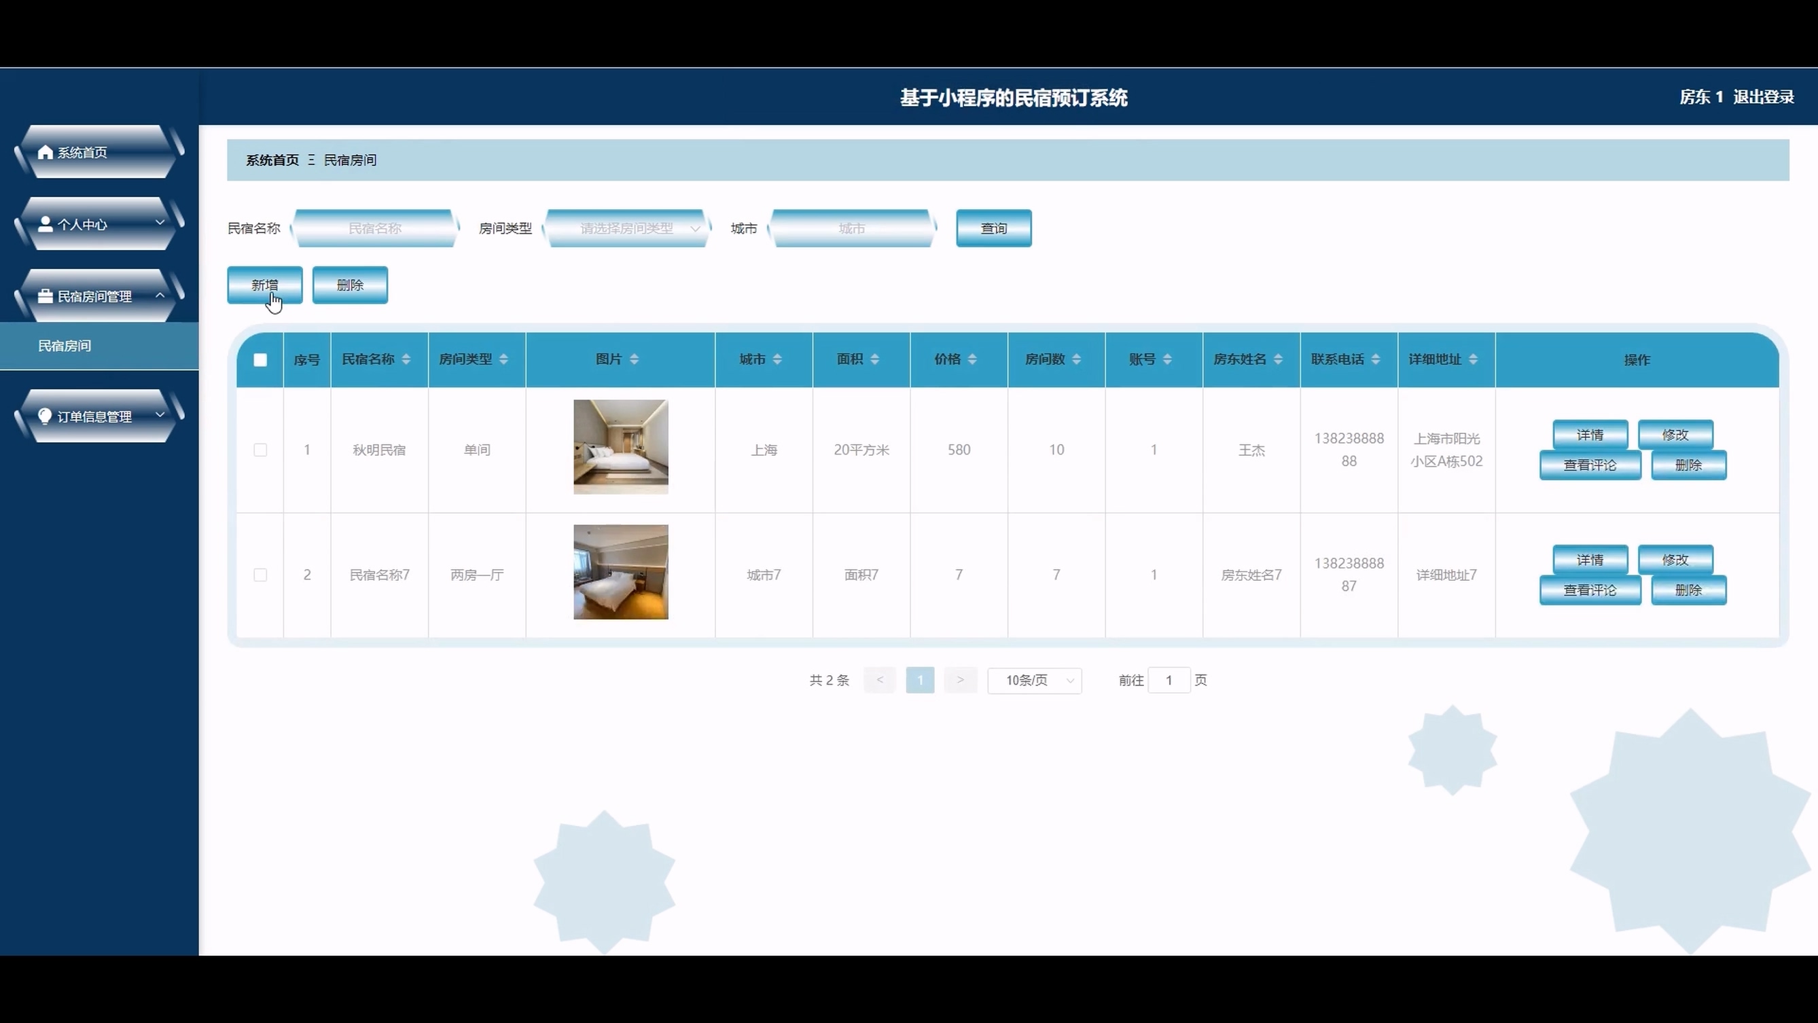Open the 请选择房间类型 dropdown
The width and height of the screenshot is (1818, 1023).
pos(626,229)
